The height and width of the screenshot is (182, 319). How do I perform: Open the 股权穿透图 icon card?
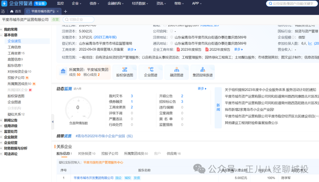coord(125,72)
